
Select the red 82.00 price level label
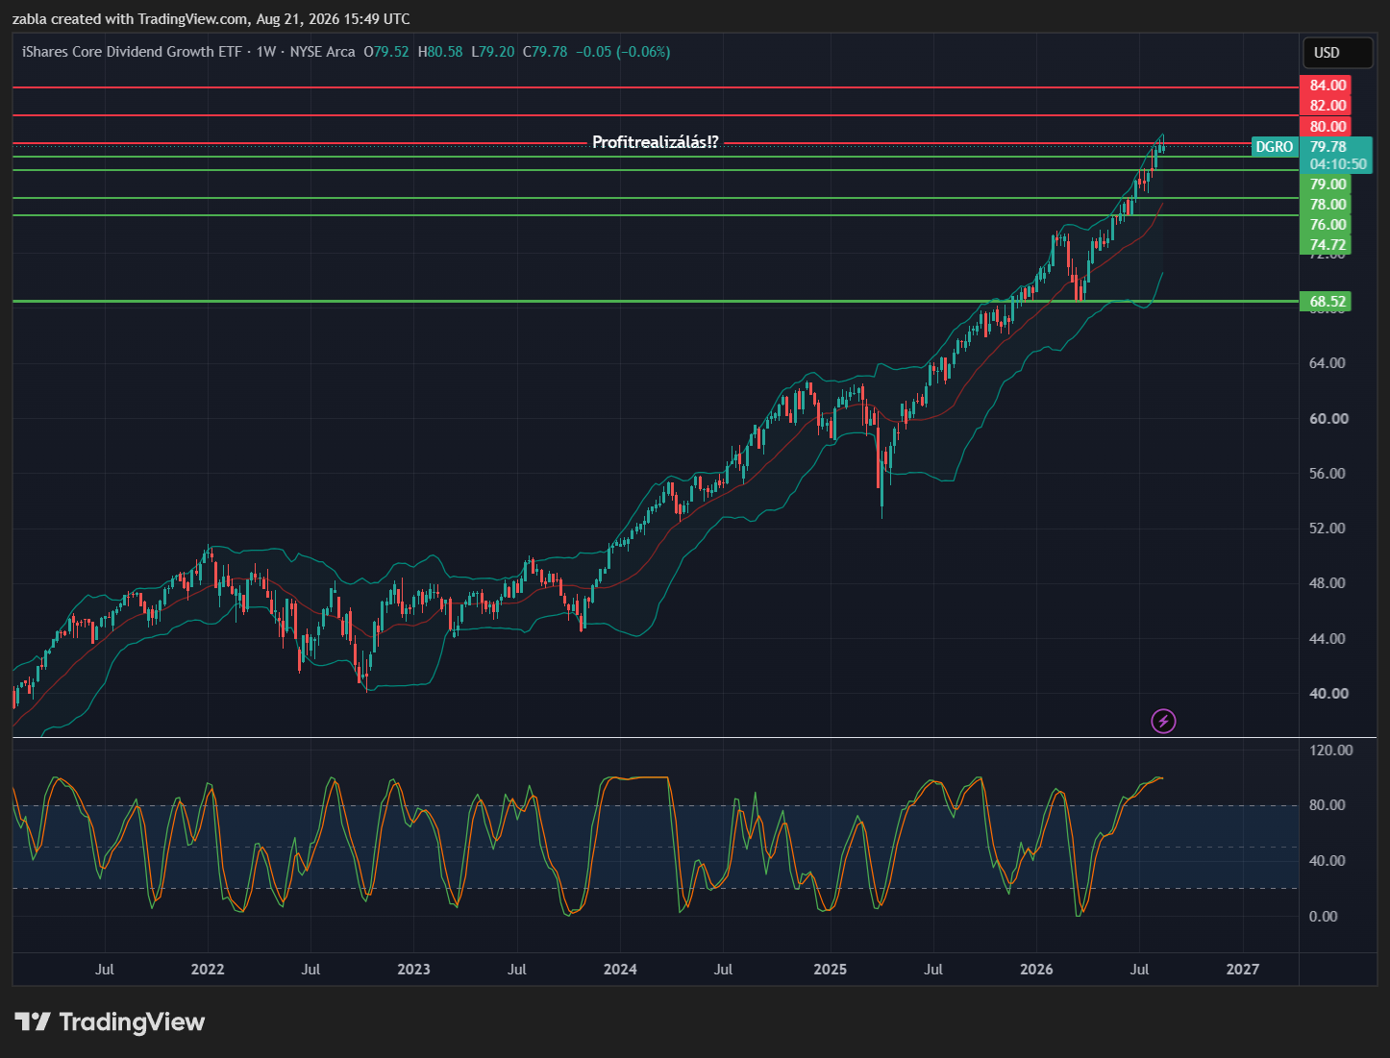tap(1327, 106)
